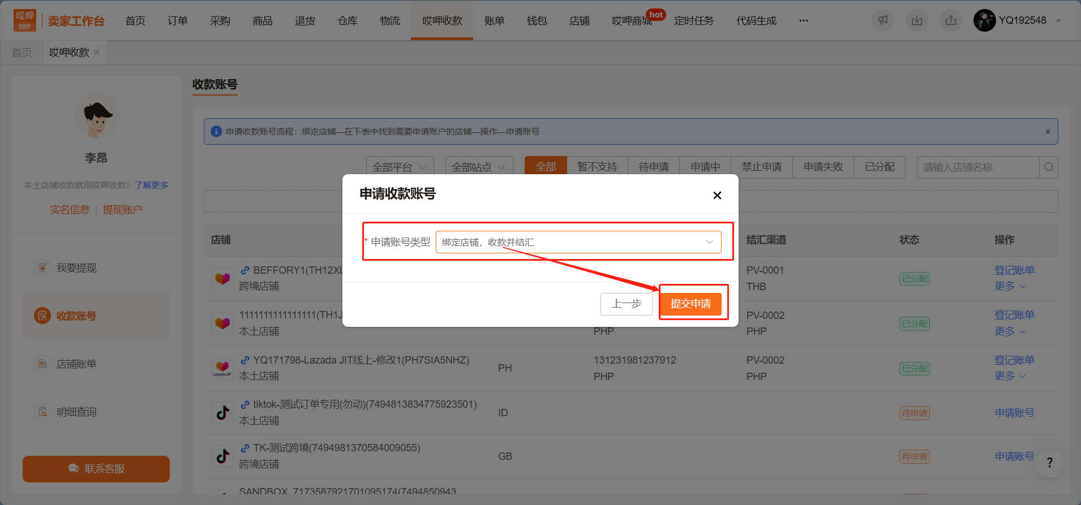Open the 钱包 top menu

pyautogui.click(x=537, y=21)
